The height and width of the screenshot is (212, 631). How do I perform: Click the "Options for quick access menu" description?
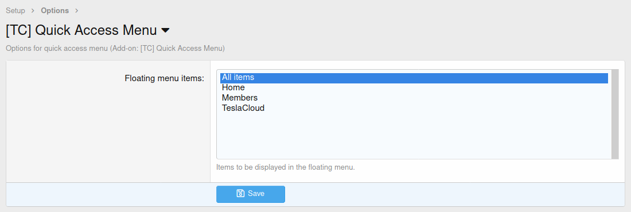point(115,49)
